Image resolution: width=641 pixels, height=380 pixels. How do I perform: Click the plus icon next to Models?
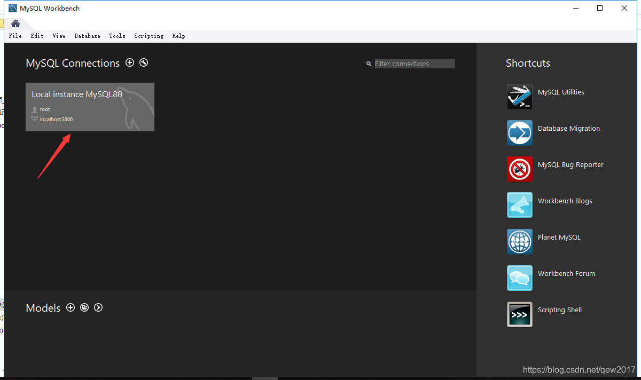pyautogui.click(x=71, y=307)
